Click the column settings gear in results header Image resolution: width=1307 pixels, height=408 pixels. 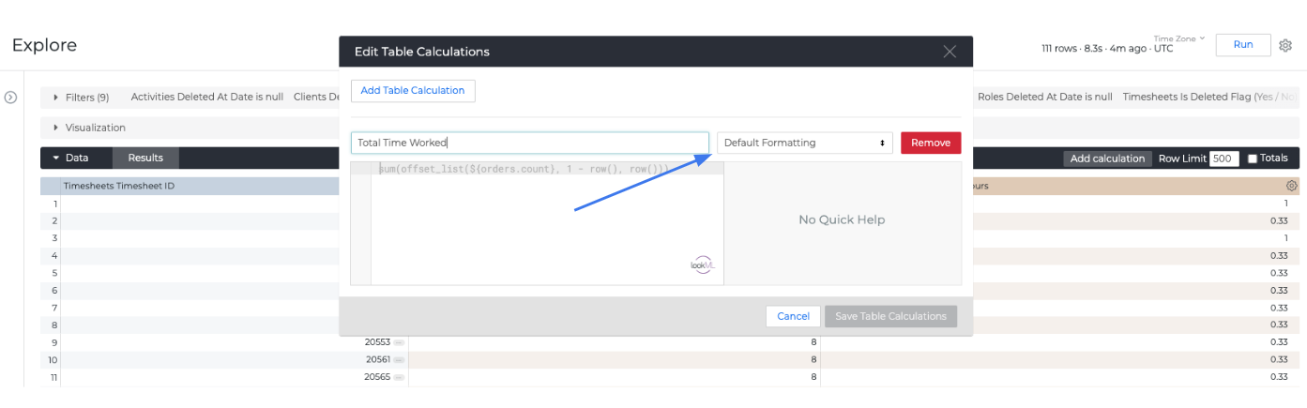(x=1292, y=186)
